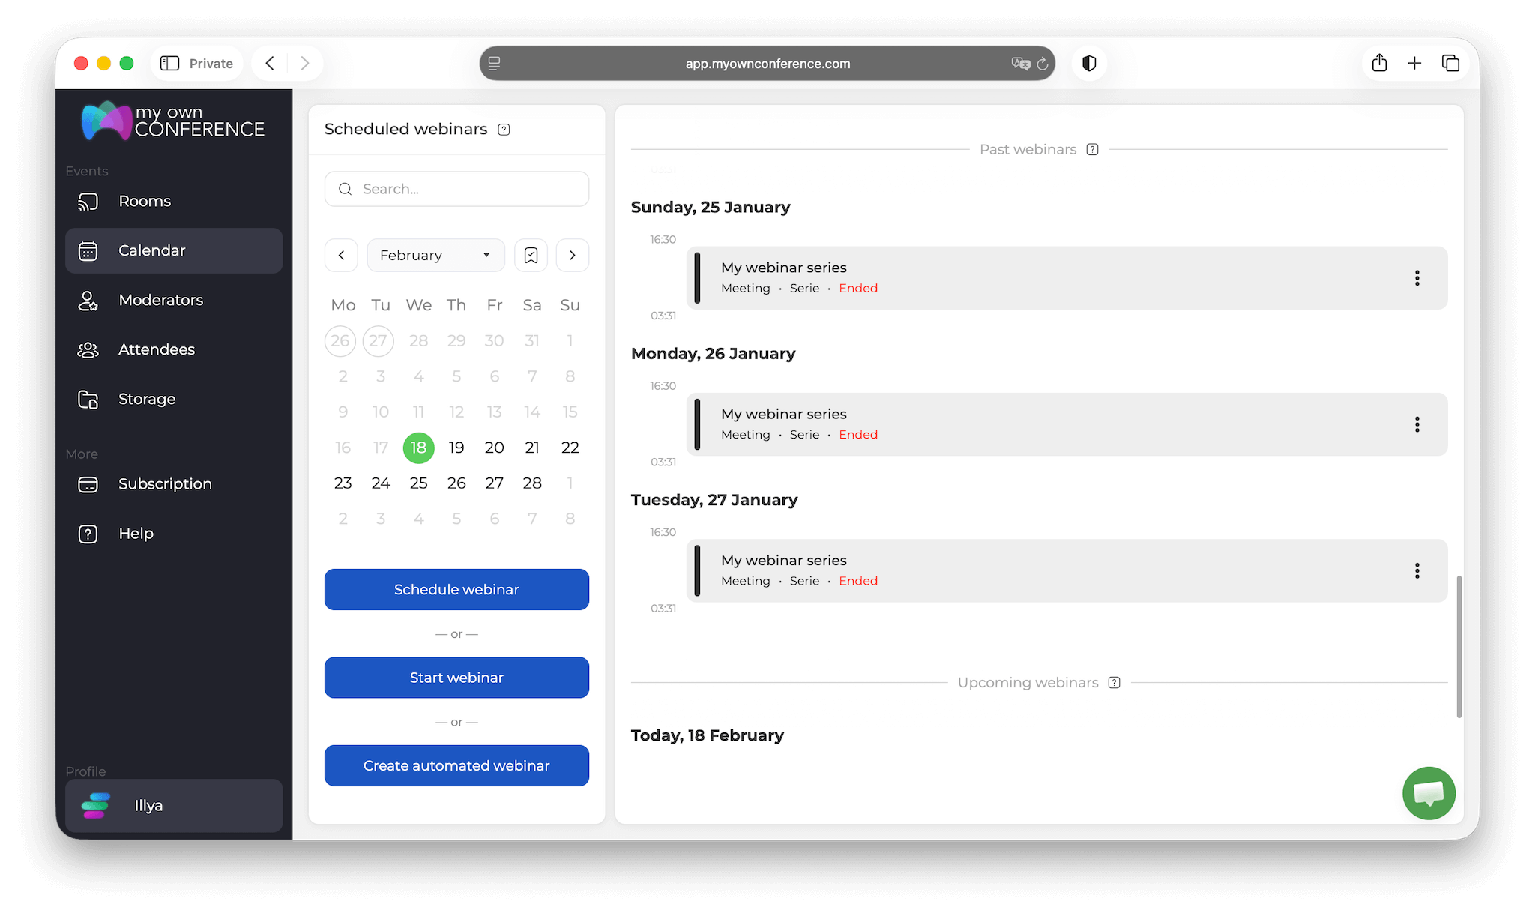The image size is (1535, 913).
Task: Open the Subscription page
Action: tap(165, 484)
